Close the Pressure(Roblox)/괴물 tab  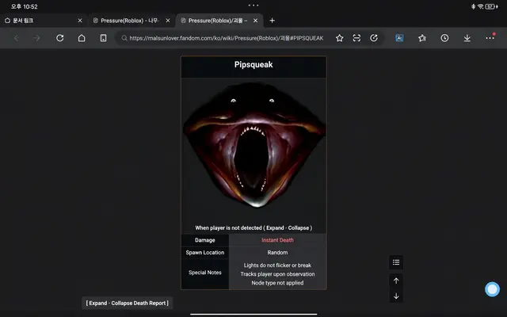255,21
